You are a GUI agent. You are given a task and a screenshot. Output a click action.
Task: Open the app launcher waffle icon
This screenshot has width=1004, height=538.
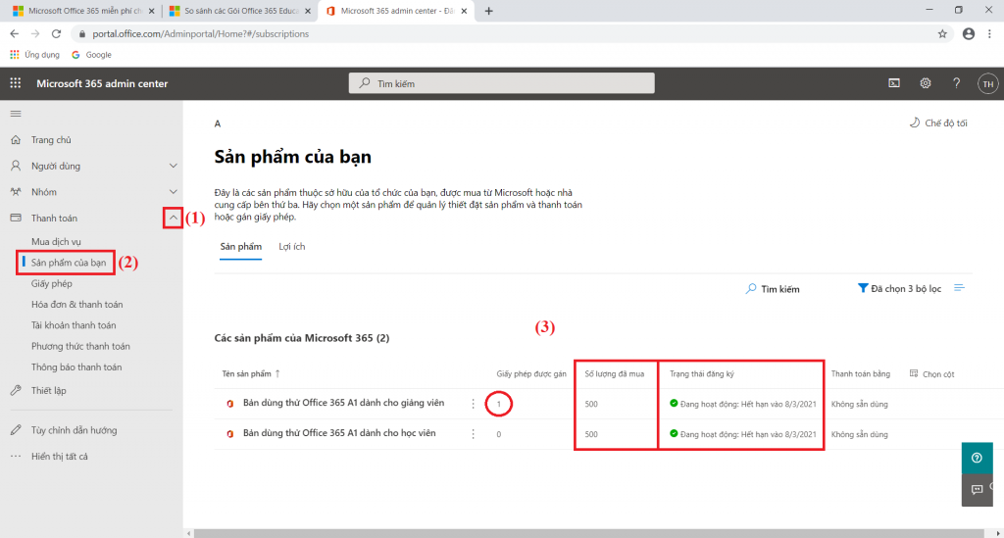[x=16, y=83]
